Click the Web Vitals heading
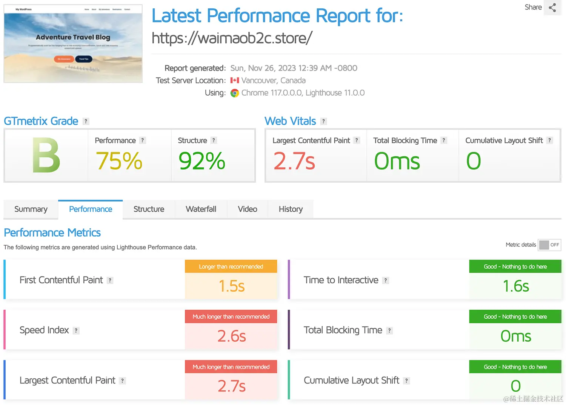The image size is (566, 405). tap(290, 121)
